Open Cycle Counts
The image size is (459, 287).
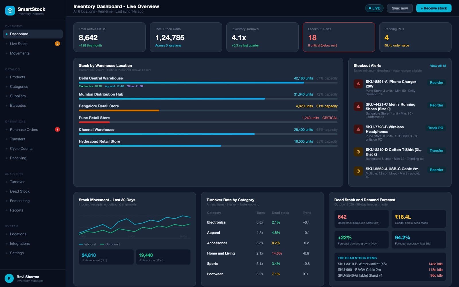point(33,148)
